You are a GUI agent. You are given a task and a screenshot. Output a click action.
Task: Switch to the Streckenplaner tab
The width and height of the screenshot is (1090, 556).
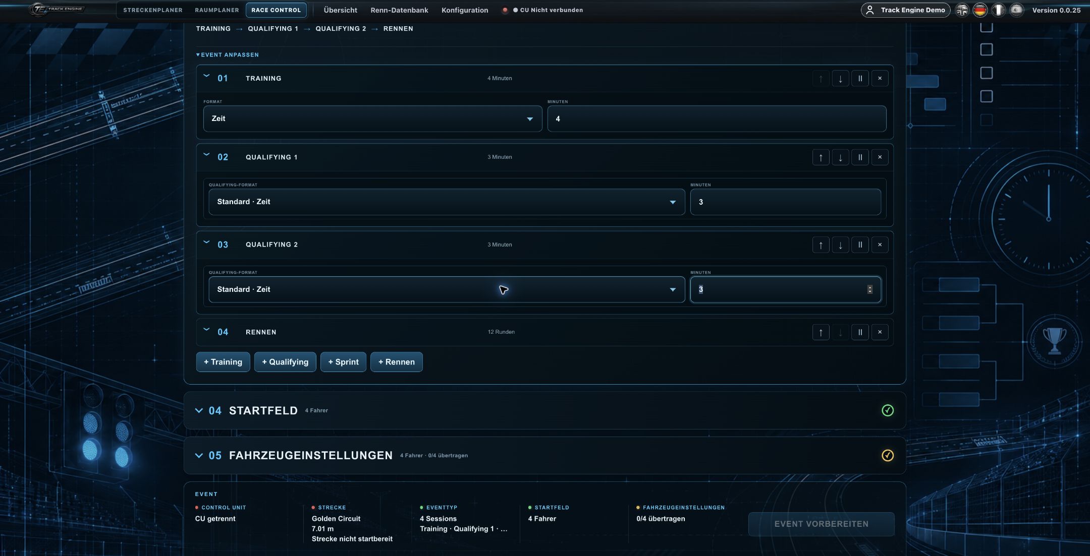tap(153, 10)
